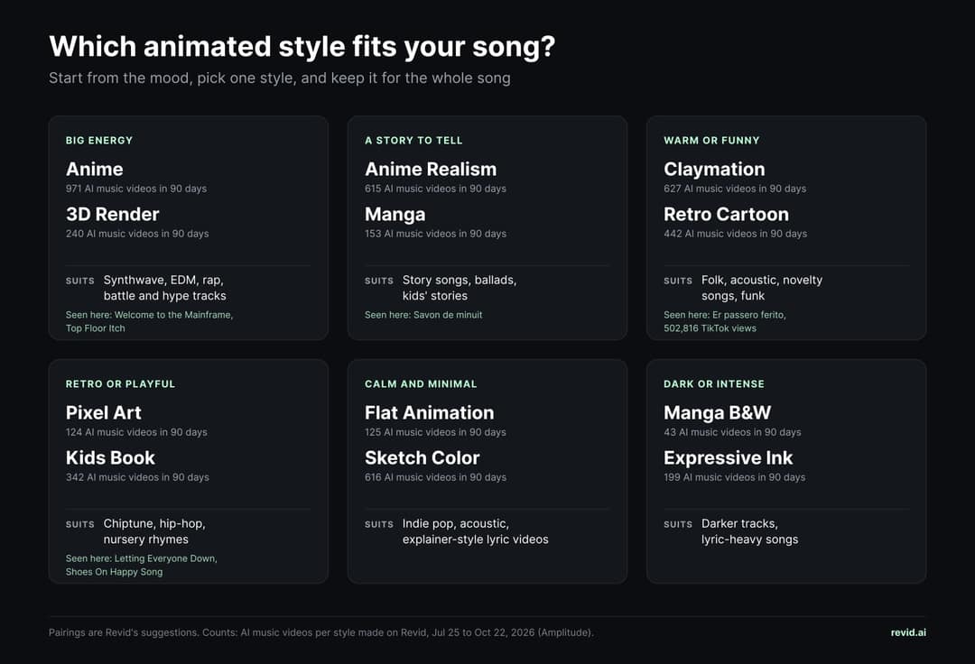Click the subtitle starting 'Start from the mood'
Screen dimensions: 975x664
click(x=280, y=78)
